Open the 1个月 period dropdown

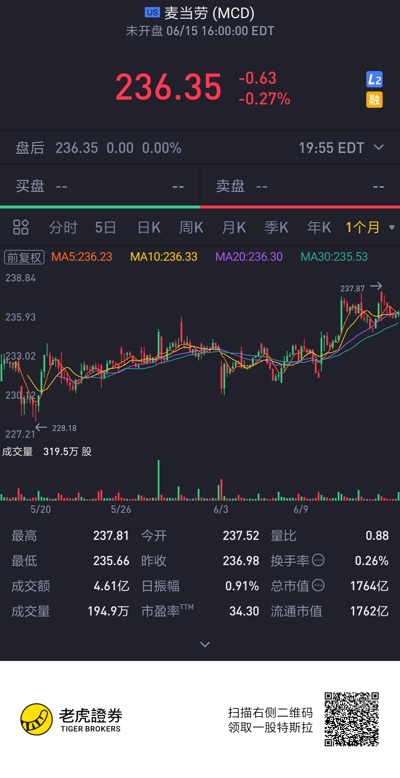coord(370,227)
